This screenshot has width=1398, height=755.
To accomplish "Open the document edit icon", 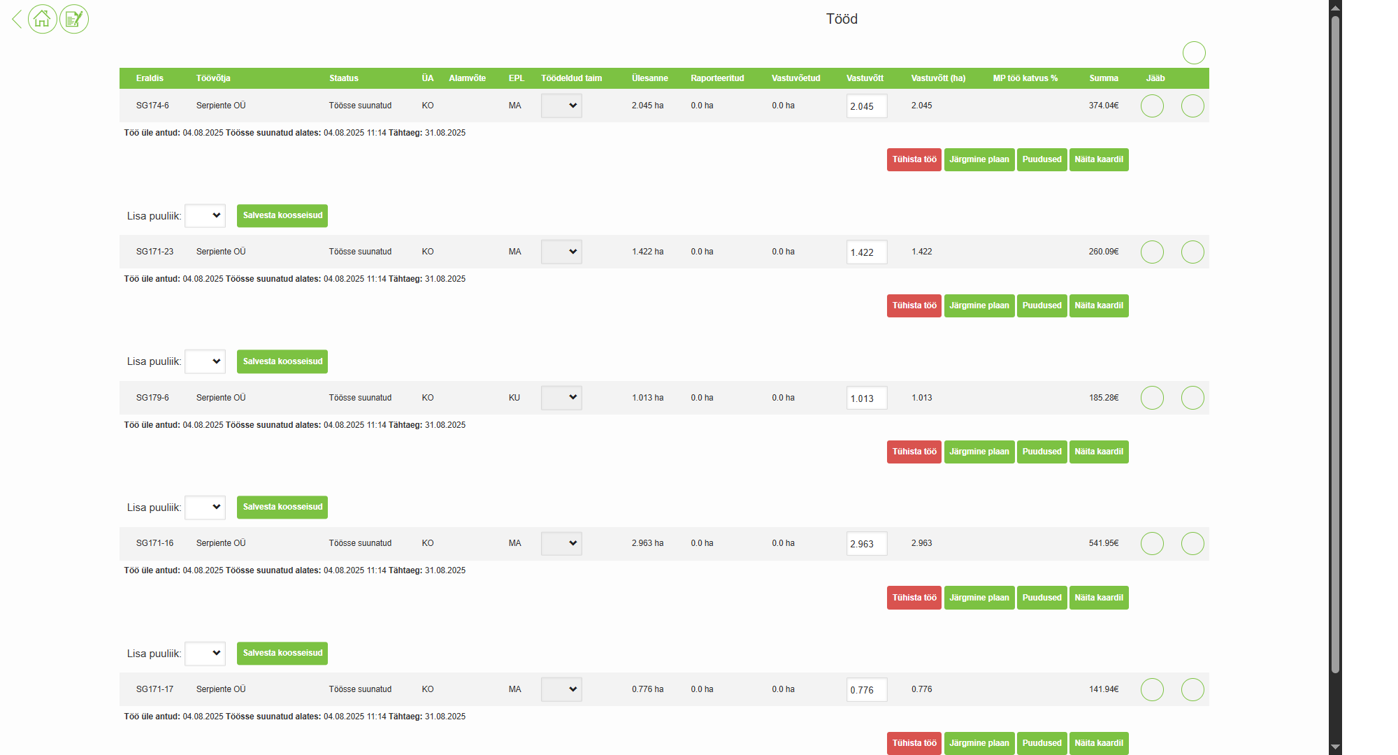I will (x=73, y=19).
